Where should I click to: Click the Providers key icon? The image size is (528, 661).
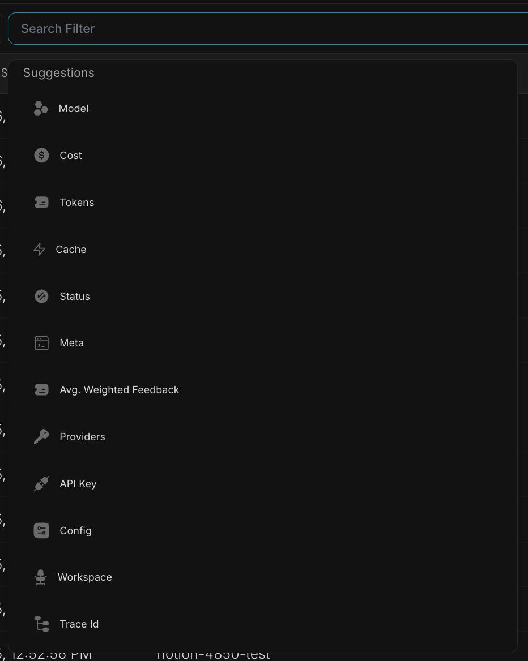coord(41,437)
